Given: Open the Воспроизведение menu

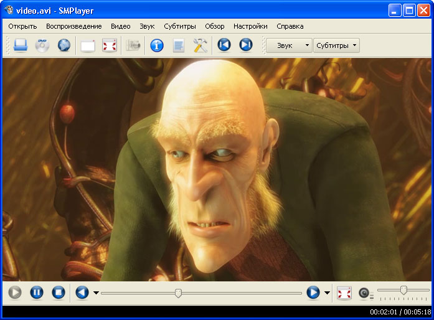Looking at the screenshot, I should 74,26.
